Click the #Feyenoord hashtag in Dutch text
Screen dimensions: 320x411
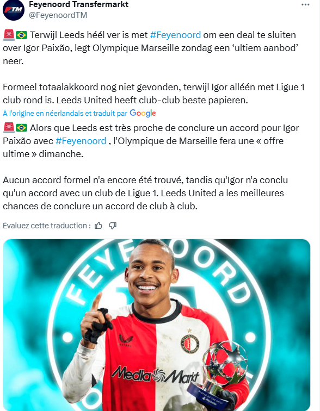(x=175, y=35)
